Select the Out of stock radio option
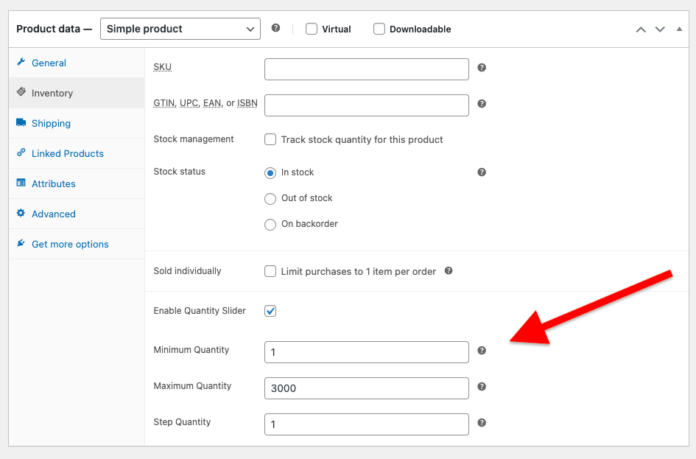This screenshot has height=459, width=696. click(x=270, y=199)
